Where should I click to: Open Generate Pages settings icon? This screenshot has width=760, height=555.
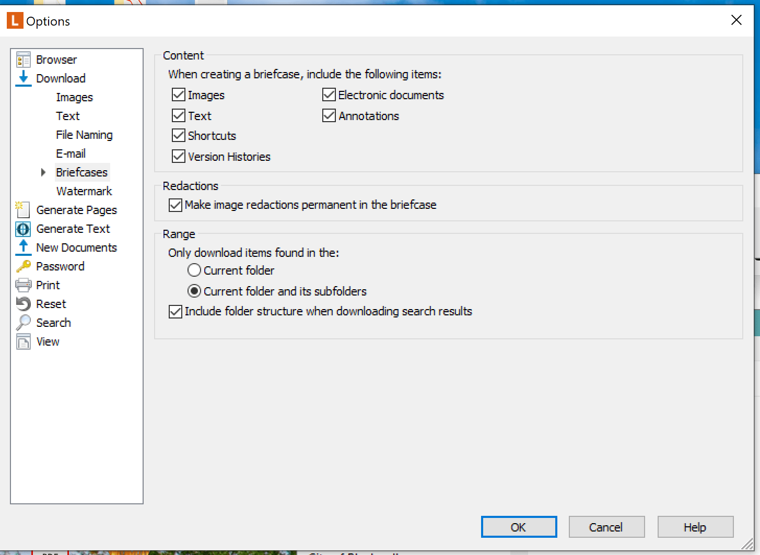(23, 209)
